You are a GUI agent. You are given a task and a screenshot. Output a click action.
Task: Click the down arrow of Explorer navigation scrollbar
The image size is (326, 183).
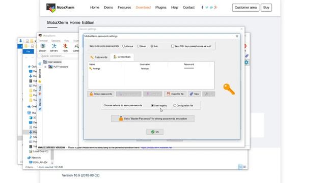52,163
